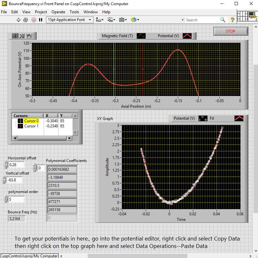Click the Potential (V) red plot swatch

[187, 36]
